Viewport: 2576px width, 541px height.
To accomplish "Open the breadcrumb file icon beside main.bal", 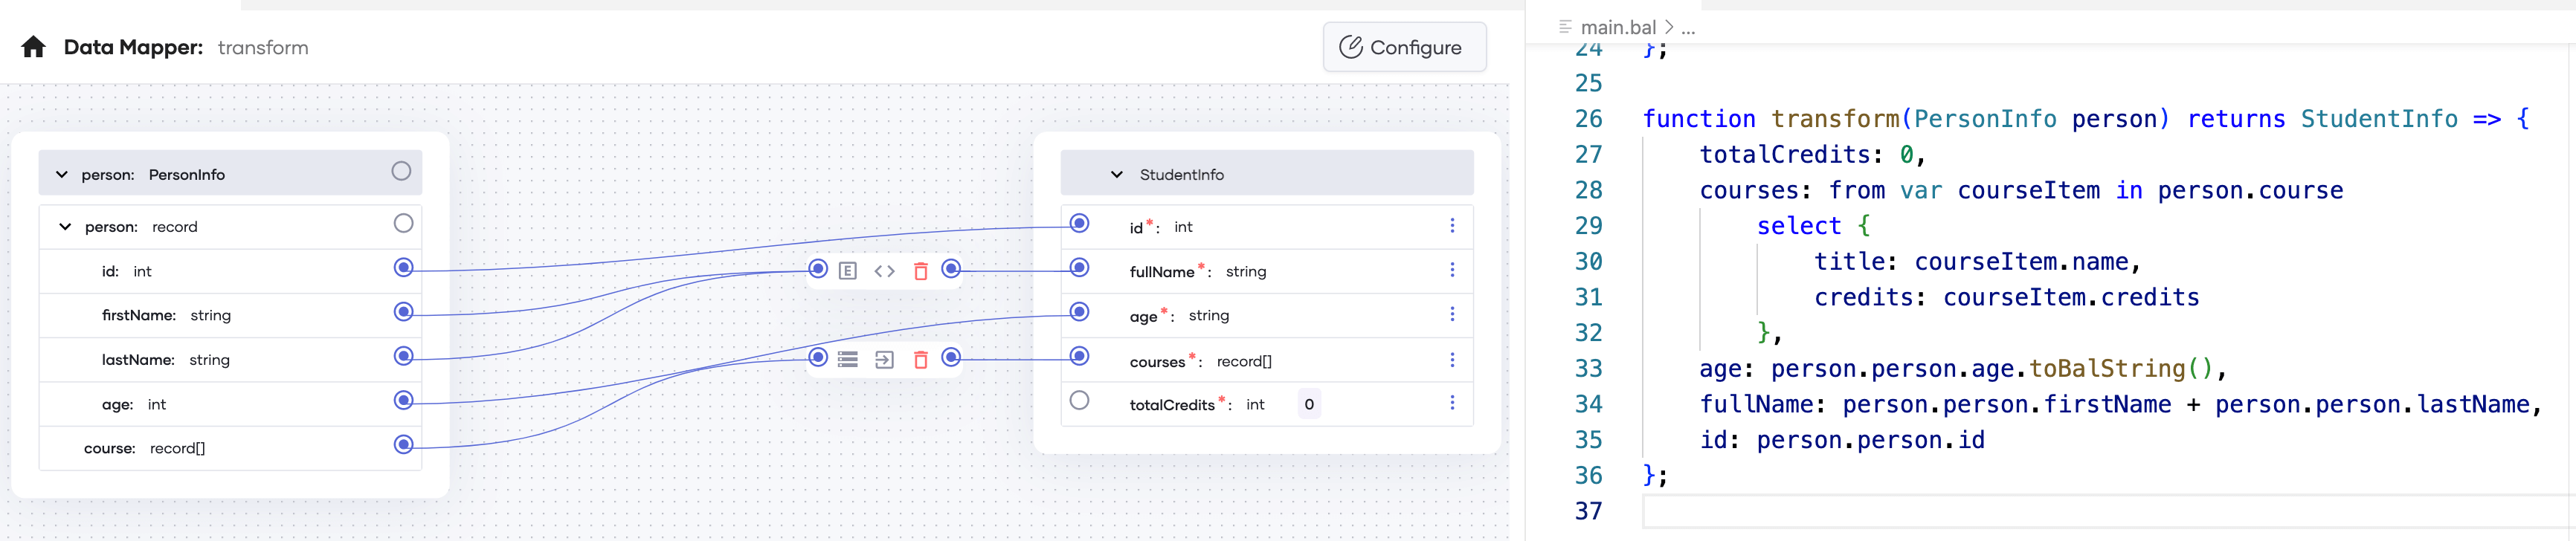I will (1565, 27).
